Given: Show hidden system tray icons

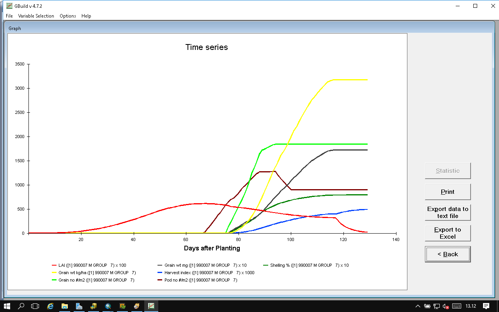Looking at the screenshot, I should (x=418, y=306).
